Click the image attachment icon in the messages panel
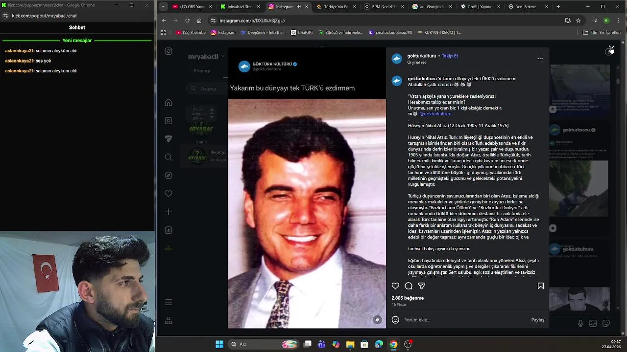Viewport: 627px width, 352px height. [x=593, y=323]
